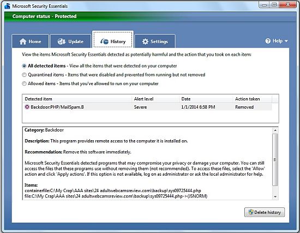This screenshot has width=300, height=233.
Task: Click the 1/1/2014 6:58 PM date cell
Action: coord(198,107)
